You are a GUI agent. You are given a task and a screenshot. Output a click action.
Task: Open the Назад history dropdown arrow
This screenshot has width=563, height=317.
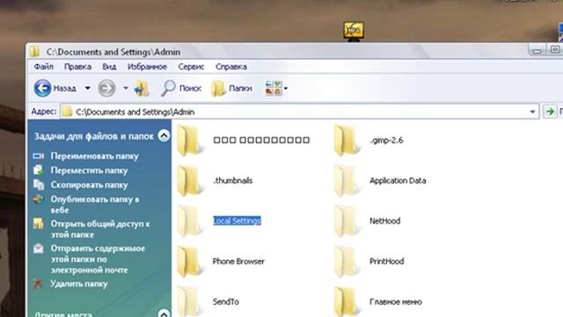[x=87, y=88]
